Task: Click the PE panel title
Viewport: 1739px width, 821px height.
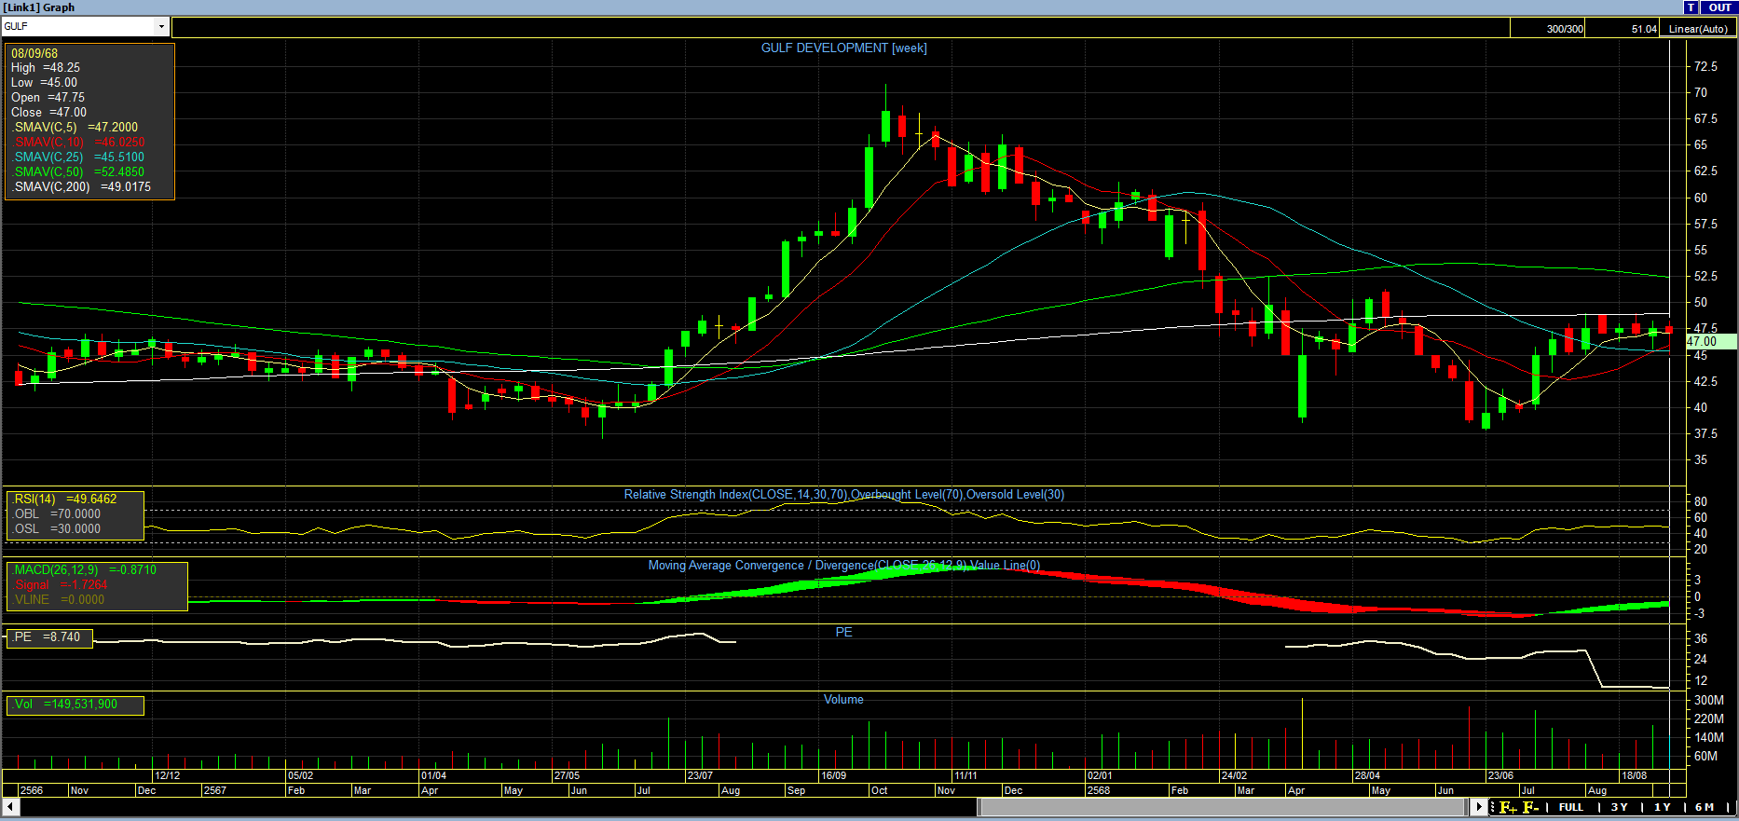Action: click(x=843, y=632)
